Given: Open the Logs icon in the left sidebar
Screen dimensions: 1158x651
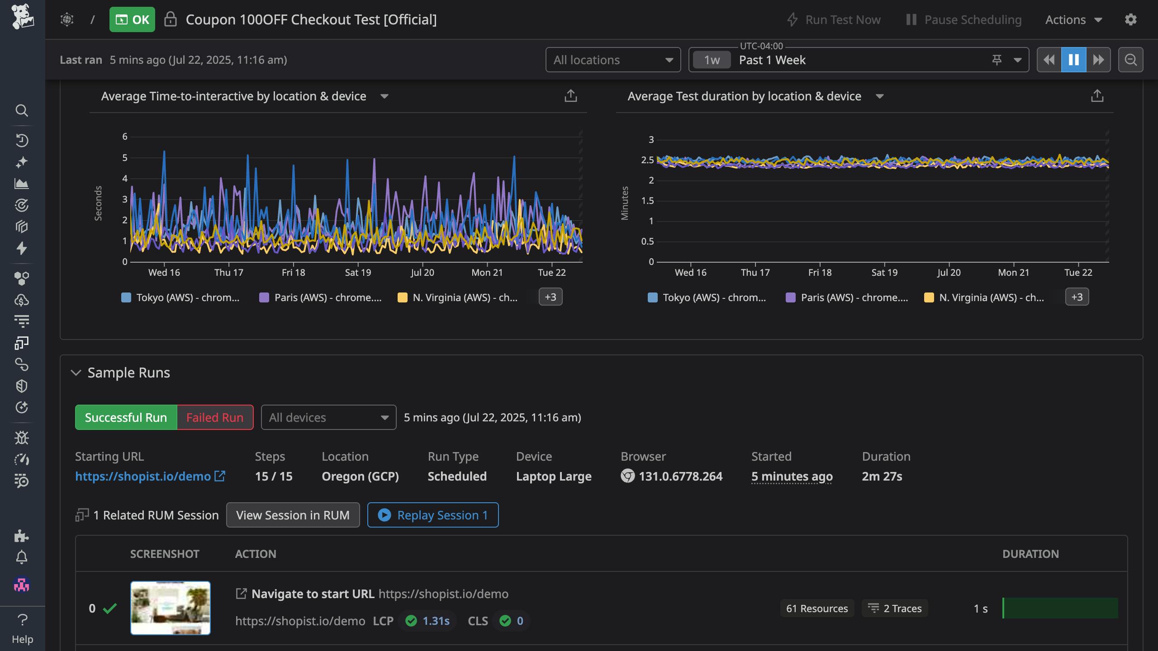Looking at the screenshot, I should click(x=22, y=321).
